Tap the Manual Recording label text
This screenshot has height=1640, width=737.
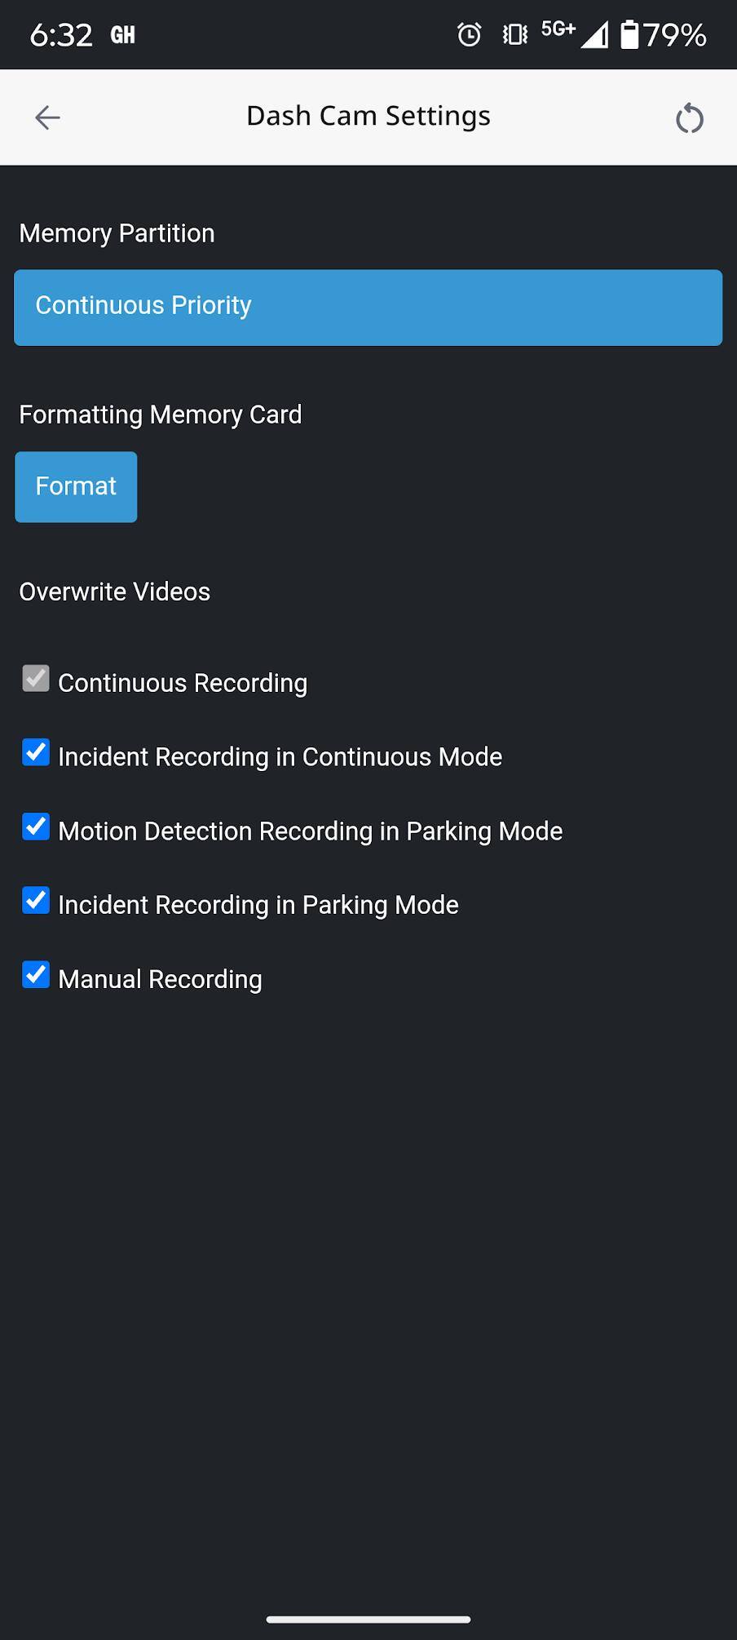[160, 979]
